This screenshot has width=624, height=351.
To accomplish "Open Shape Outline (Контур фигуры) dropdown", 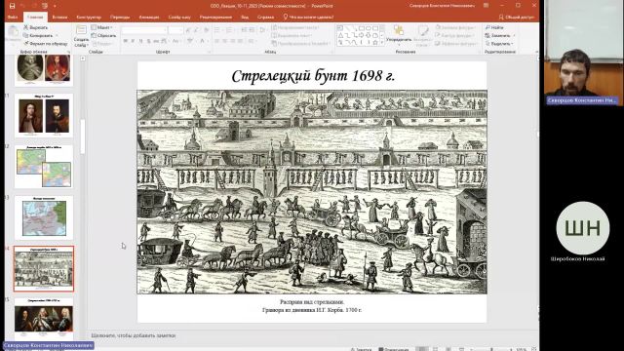I will coord(454,35).
